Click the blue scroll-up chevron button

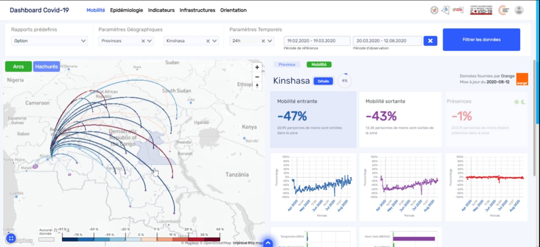[268, 243]
